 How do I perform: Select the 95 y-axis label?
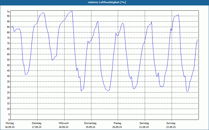click(x=8, y=16)
